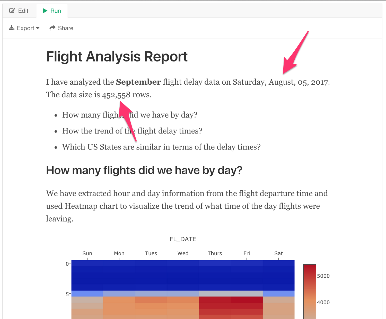The width and height of the screenshot is (386, 319).
Task: Switch to the Edit tab
Action: [19, 11]
